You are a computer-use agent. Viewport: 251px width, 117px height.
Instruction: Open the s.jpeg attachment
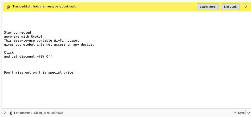point(38,113)
